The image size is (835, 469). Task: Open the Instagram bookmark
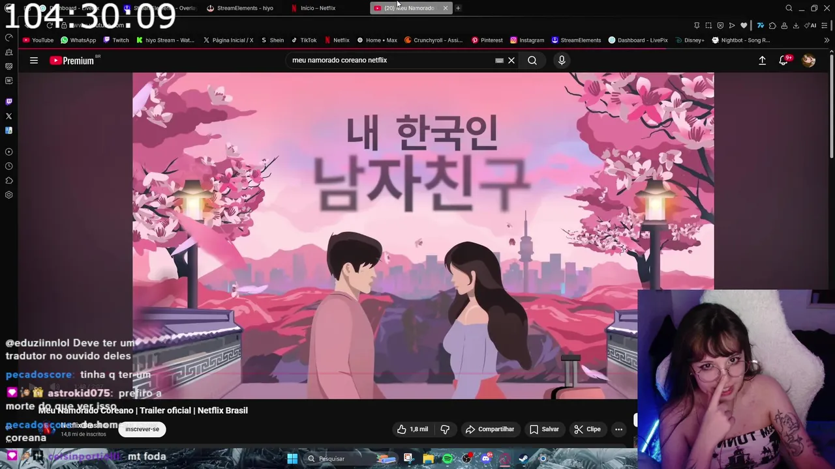(x=527, y=40)
